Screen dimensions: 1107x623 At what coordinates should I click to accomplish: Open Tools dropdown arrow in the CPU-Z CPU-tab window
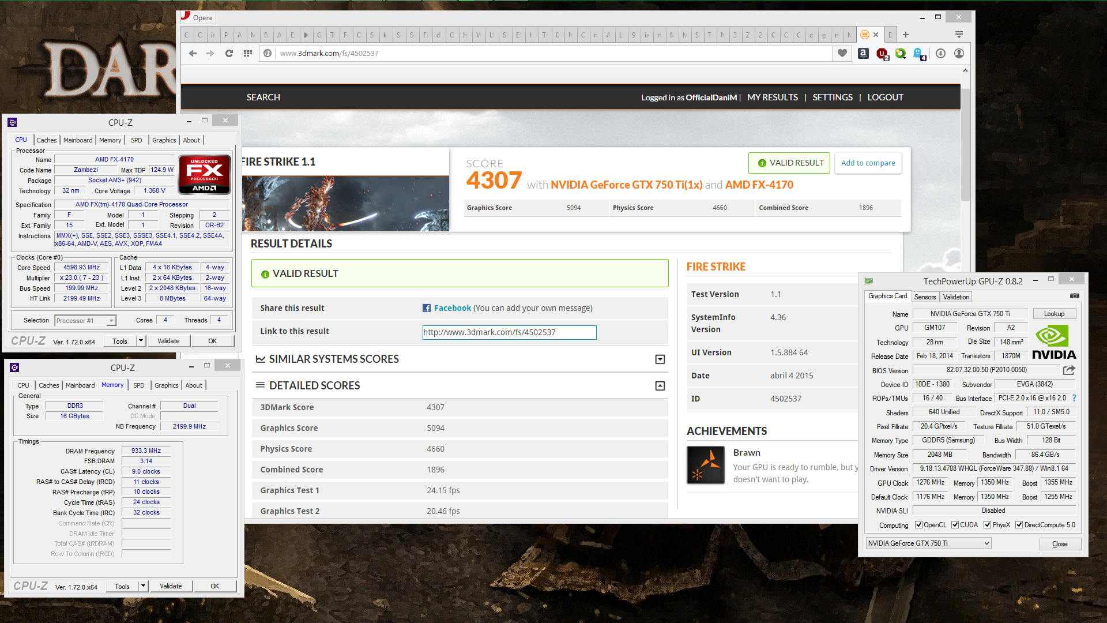tap(140, 341)
